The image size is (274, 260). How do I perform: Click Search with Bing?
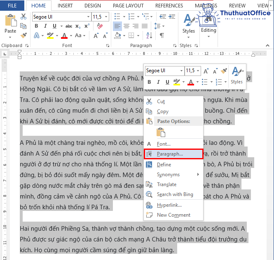(173, 194)
